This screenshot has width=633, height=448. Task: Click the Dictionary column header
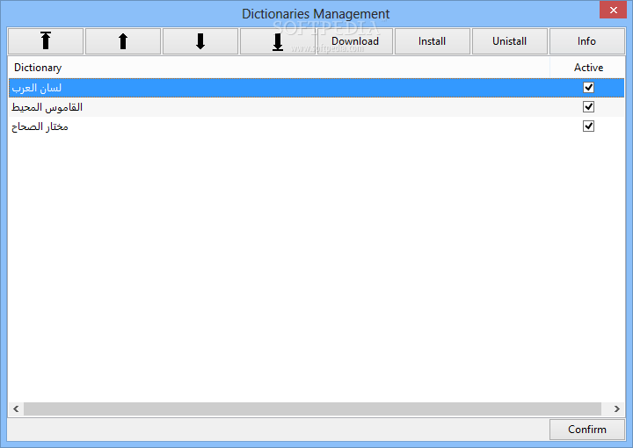pos(280,68)
